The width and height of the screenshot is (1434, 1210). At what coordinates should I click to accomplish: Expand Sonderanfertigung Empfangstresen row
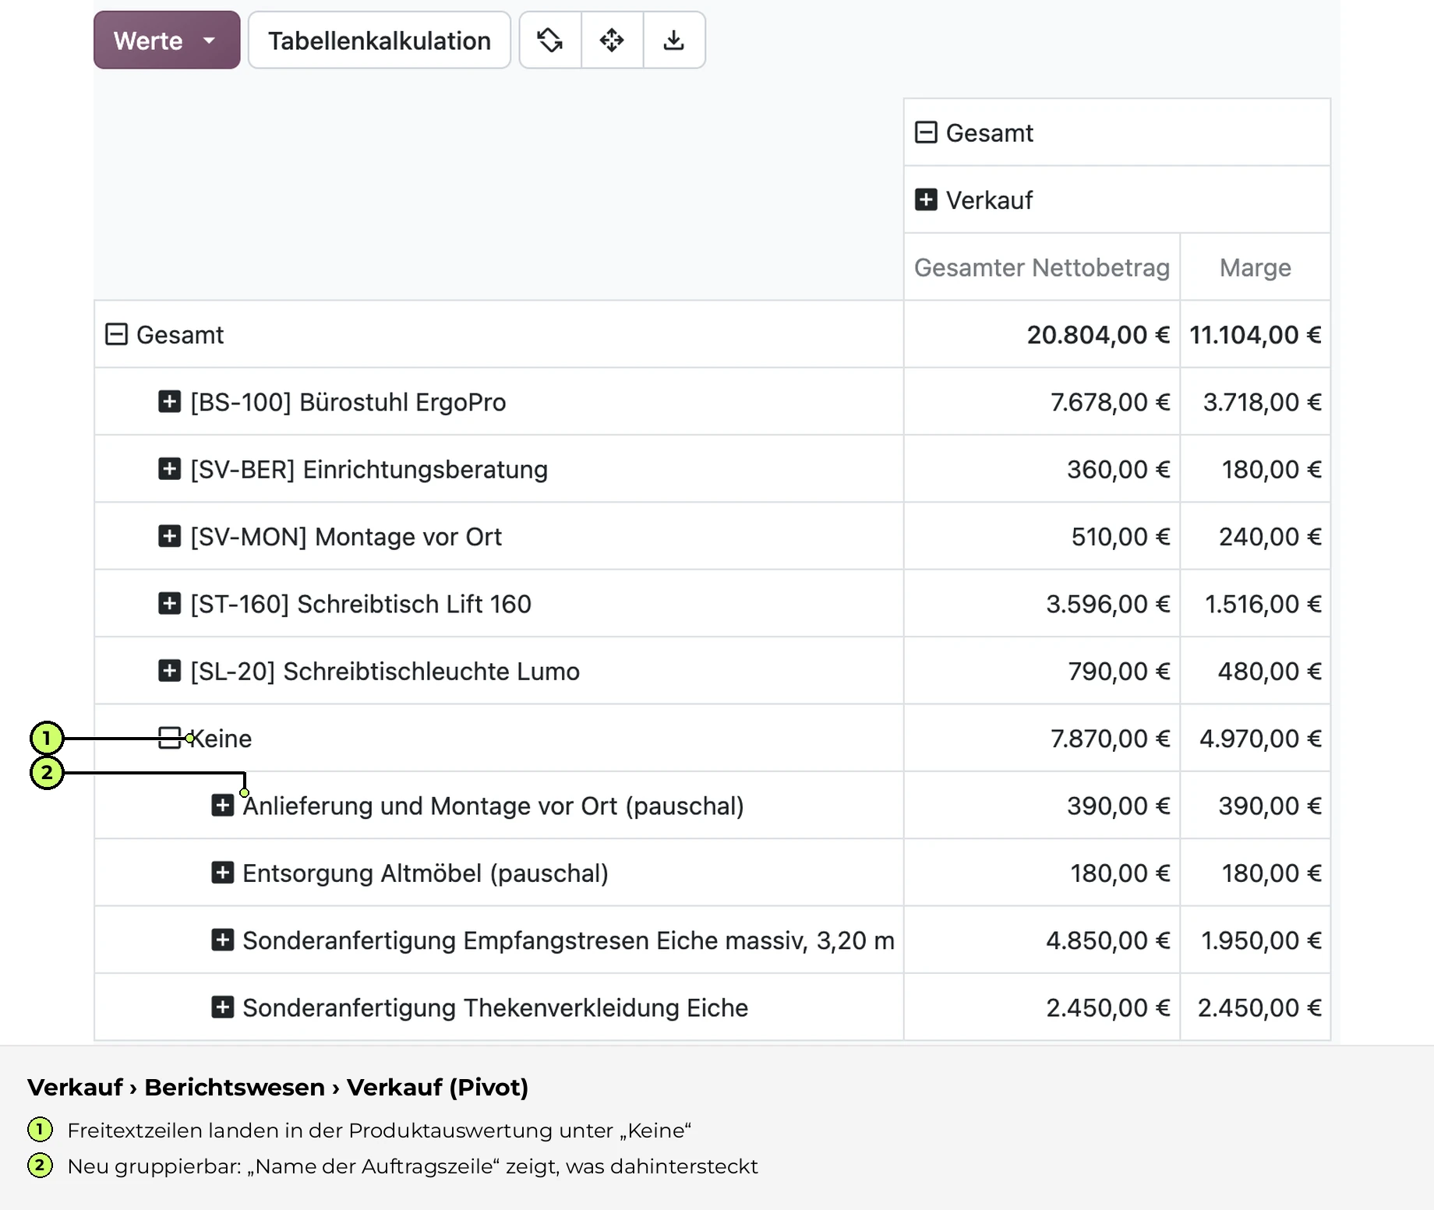click(x=223, y=940)
